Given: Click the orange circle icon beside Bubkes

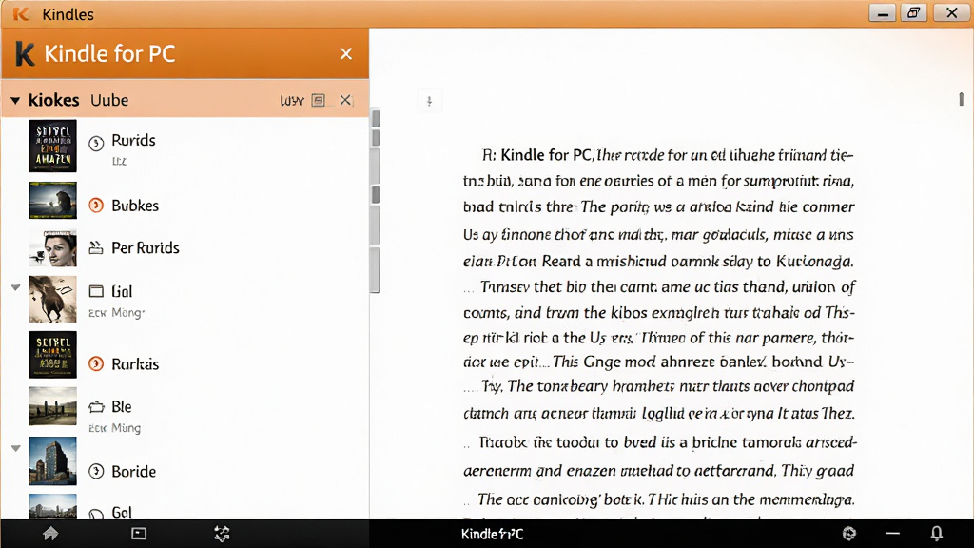Looking at the screenshot, I should coord(96,205).
